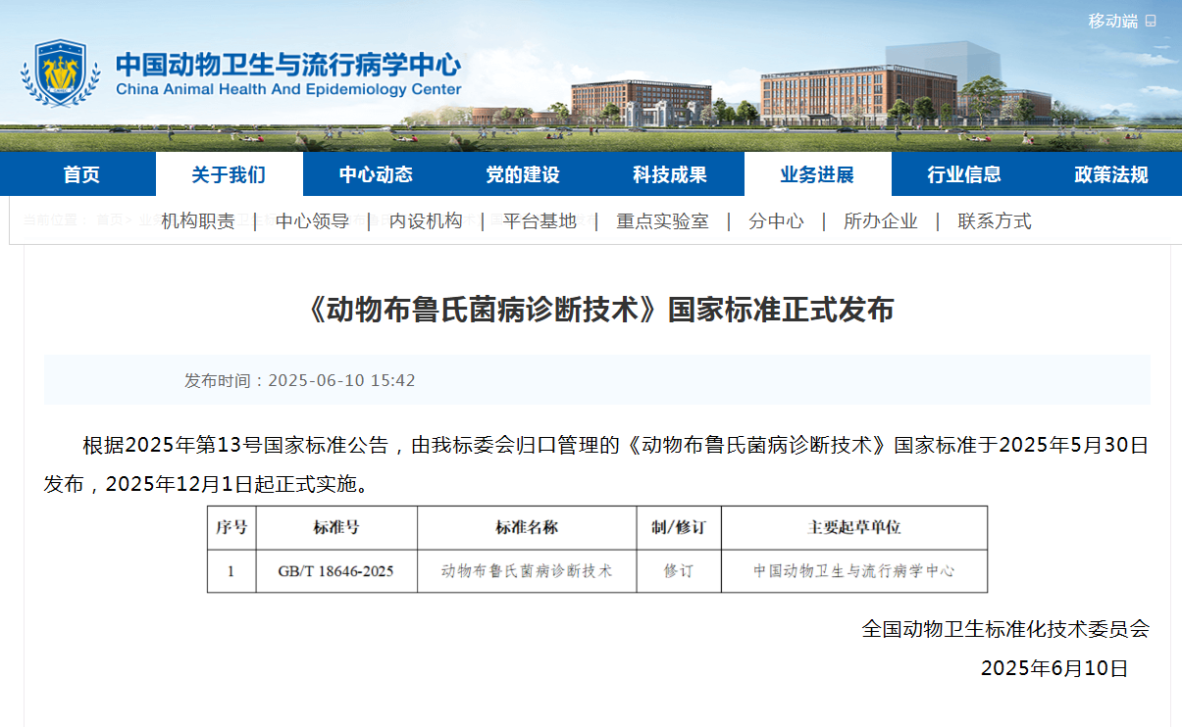Open the 党的建设 navigation item

(x=523, y=174)
